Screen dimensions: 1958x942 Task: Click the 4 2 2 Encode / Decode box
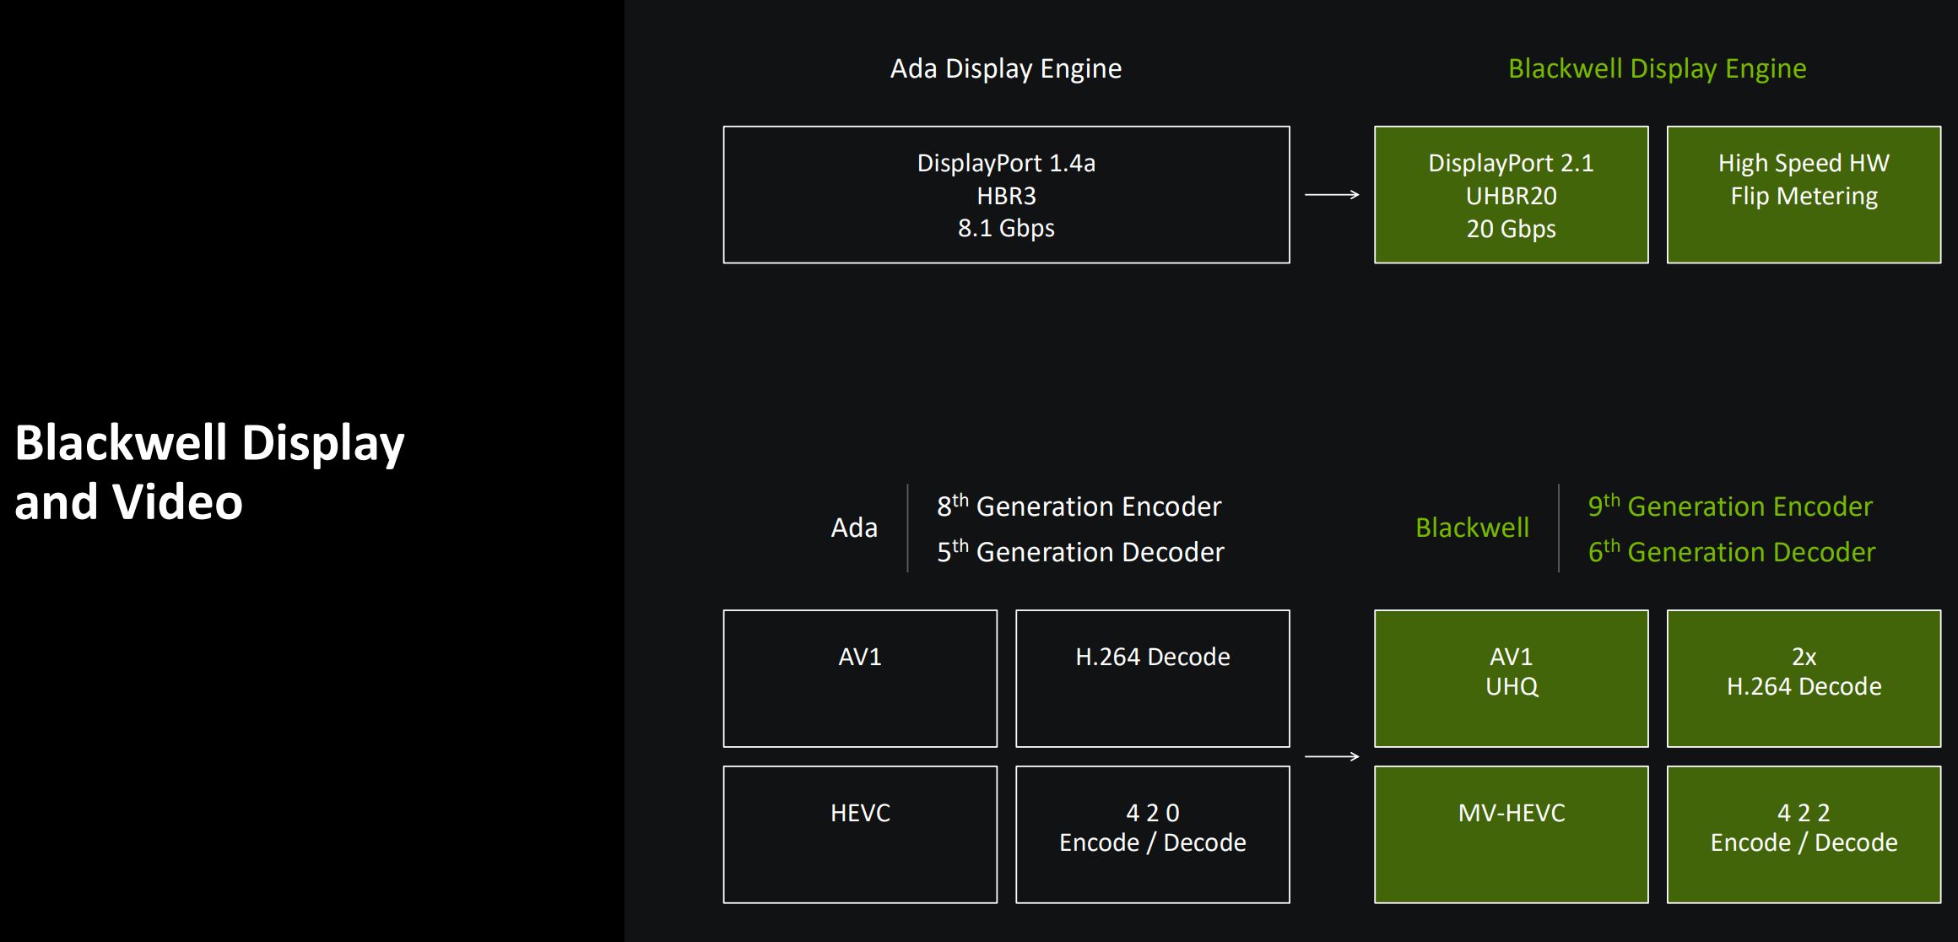point(1804,834)
